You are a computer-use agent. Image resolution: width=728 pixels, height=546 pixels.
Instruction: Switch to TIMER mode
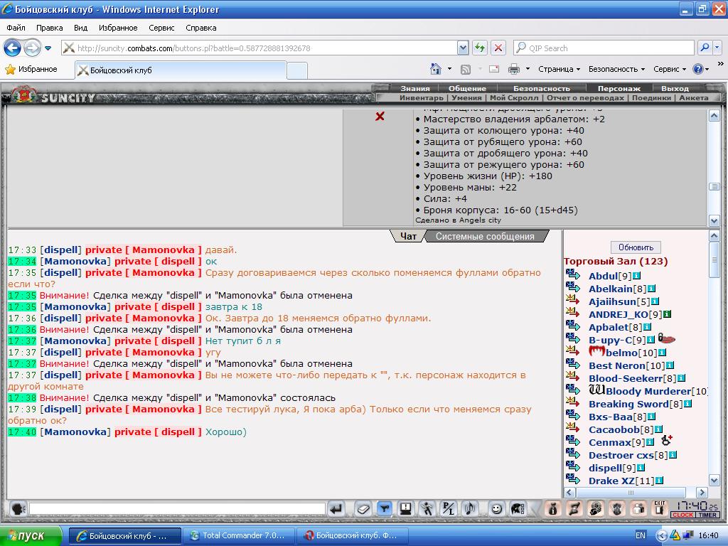(x=707, y=515)
